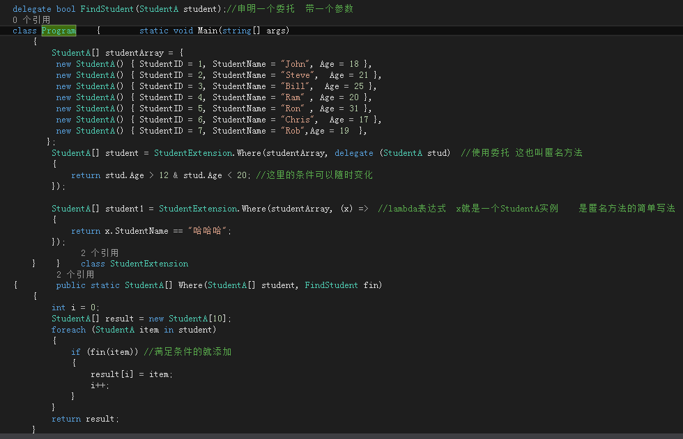Viewport: 683px width, 439px height.
Task: Click the comment "//使用委托 这也叫匿名方法"
Action: click(521, 152)
